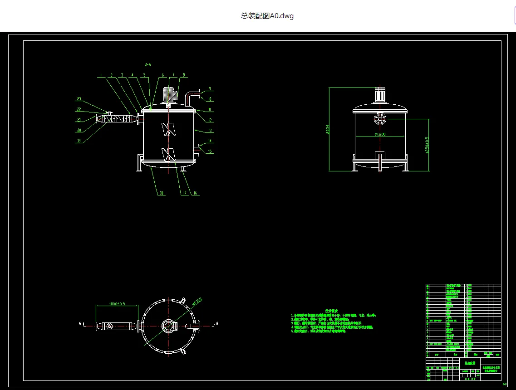Select the part number 13 callout
This screenshot has width=516, height=390.
[210, 131]
